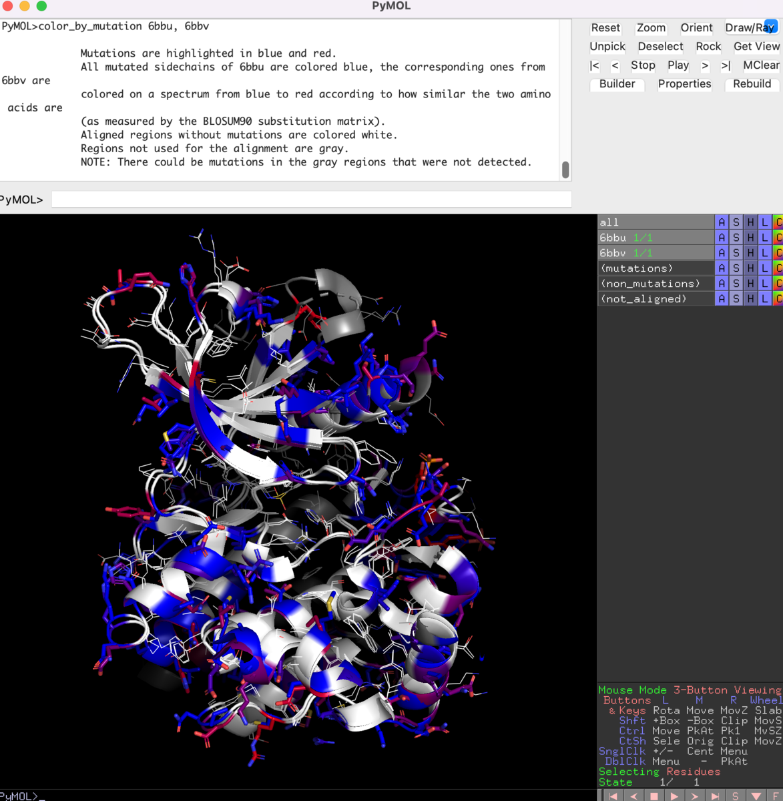
Task: Open Draw/Ray rendering button
Action: tap(751, 28)
